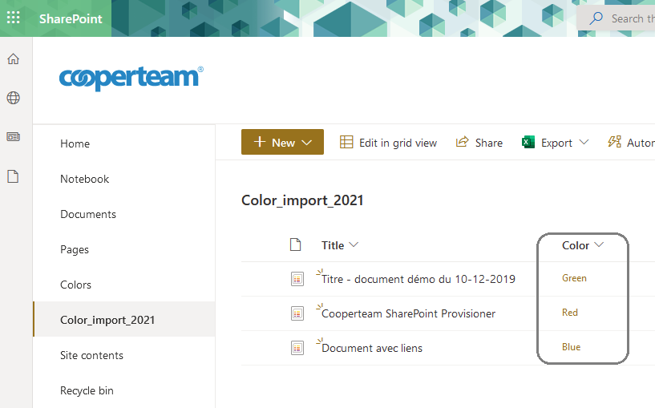The width and height of the screenshot is (655, 408).
Task: Go to Home in left navigation
Action: [x=75, y=143]
